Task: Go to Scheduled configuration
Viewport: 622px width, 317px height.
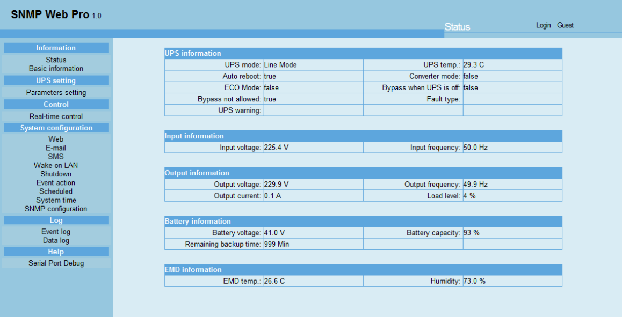Action: pos(56,191)
